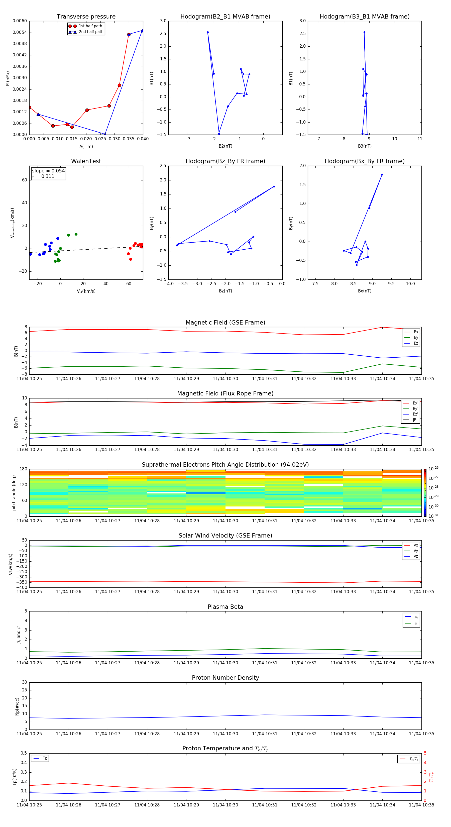Click By' legend entry in Flux Rope panel
Viewport: 451px width, 827px height.
(411, 409)
